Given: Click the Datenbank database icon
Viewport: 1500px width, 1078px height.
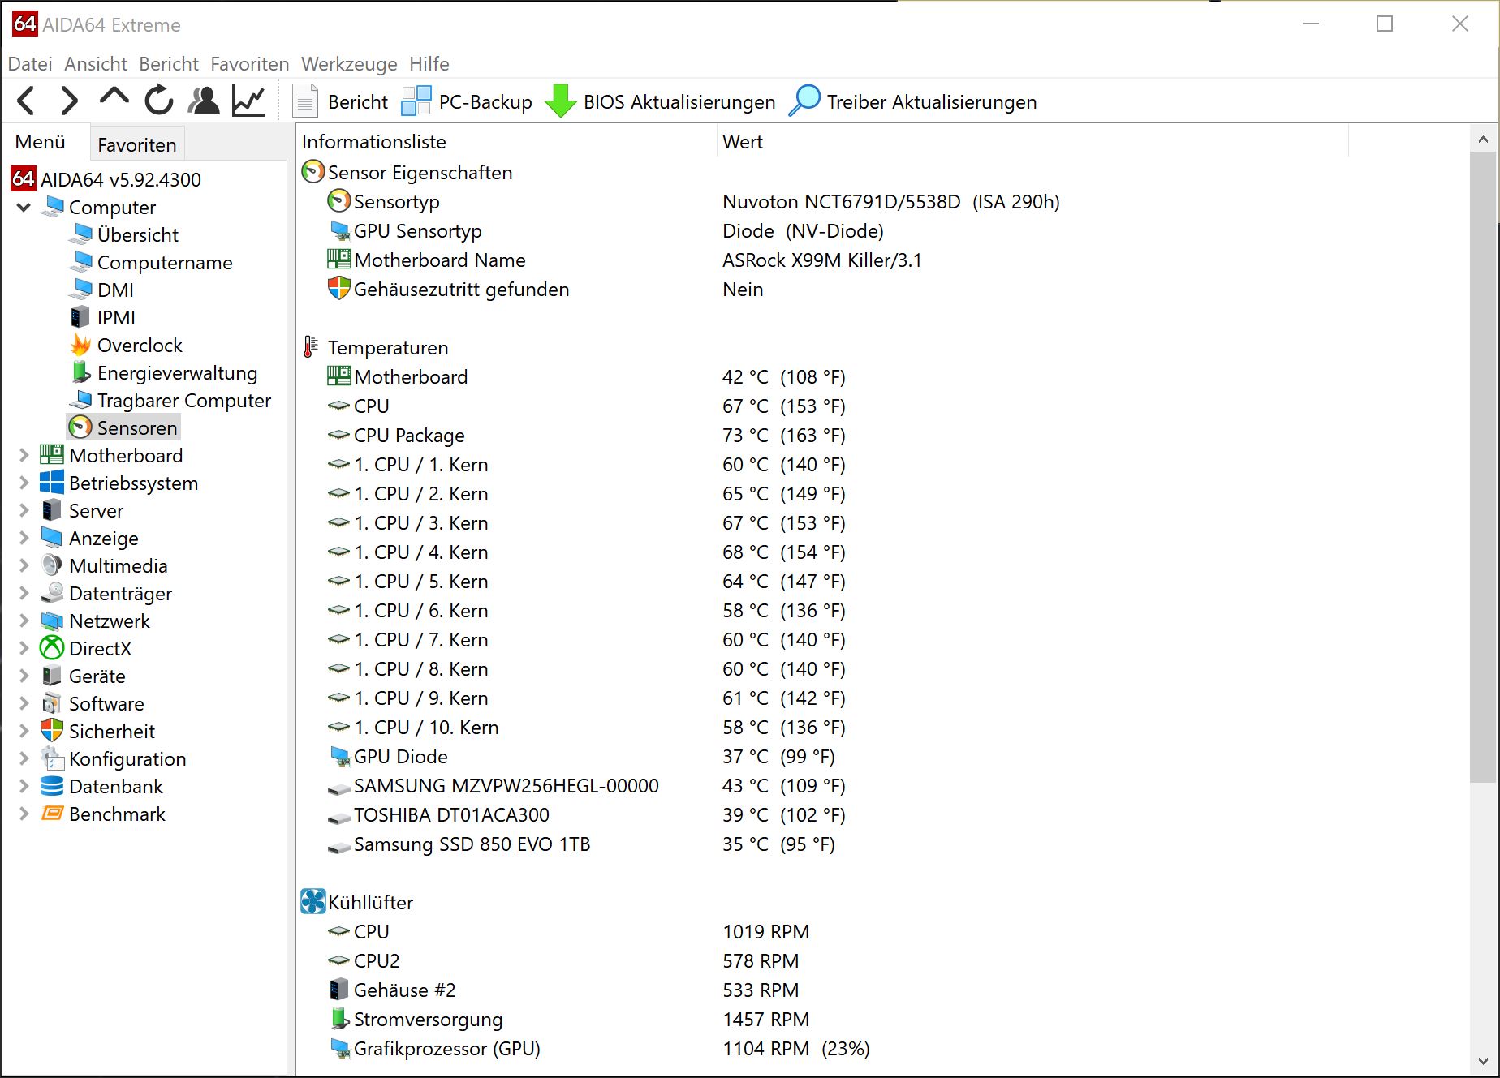Looking at the screenshot, I should click(x=52, y=786).
